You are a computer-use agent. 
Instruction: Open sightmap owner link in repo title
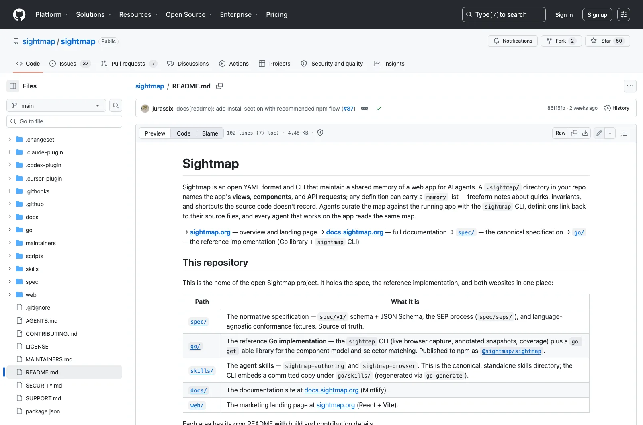(x=39, y=41)
